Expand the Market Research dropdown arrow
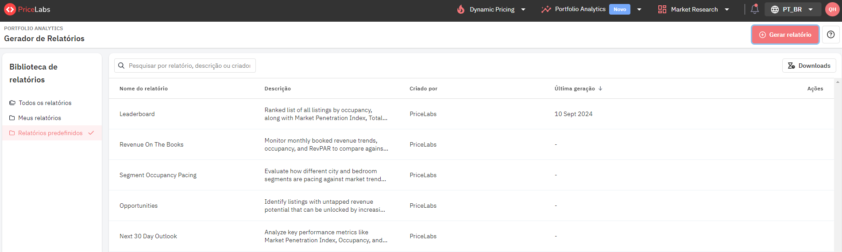The width and height of the screenshot is (842, 252). tap(727, 9)
